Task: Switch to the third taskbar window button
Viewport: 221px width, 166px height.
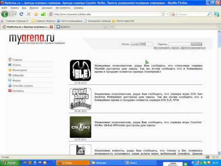Action: [x=140, y=163]
